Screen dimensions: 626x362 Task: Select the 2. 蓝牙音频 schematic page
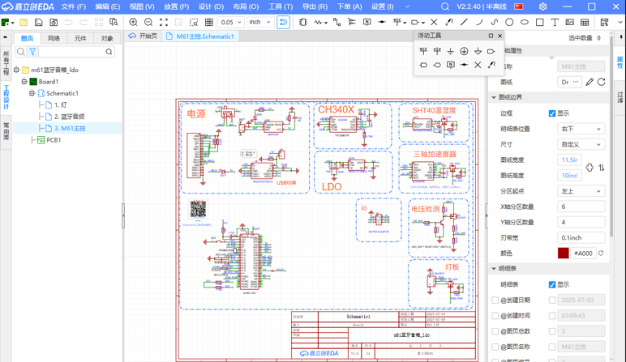click(x=69, y=117)
